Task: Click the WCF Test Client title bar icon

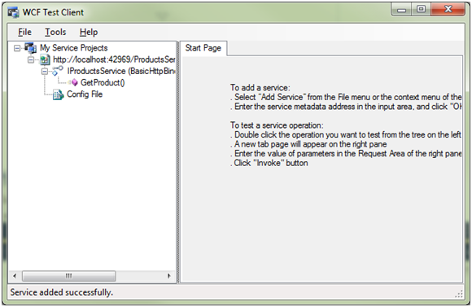Action: [x=13, y=13]
